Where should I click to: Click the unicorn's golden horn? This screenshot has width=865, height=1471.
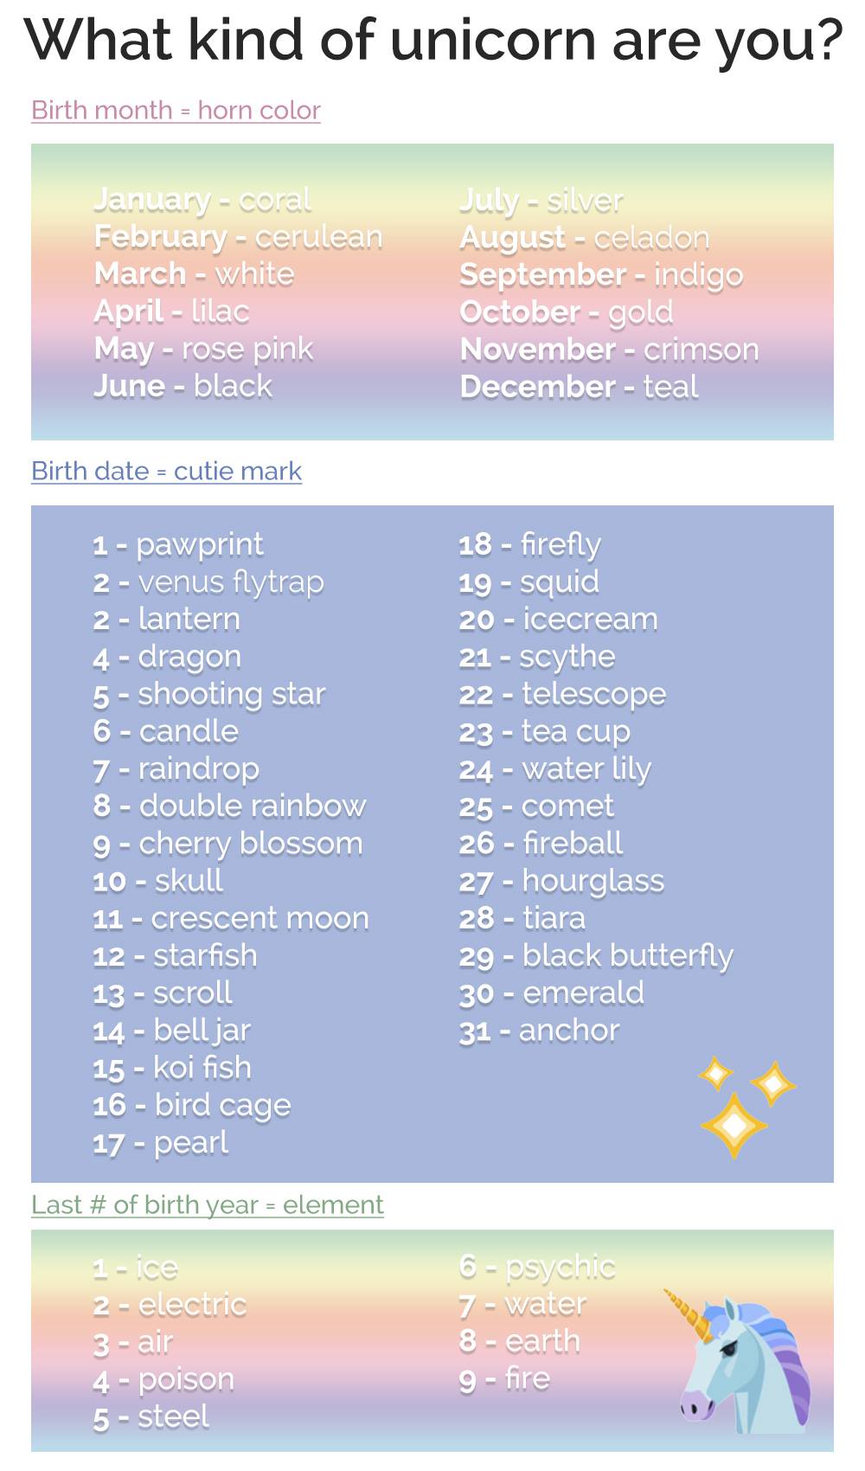coord(689,1314)
